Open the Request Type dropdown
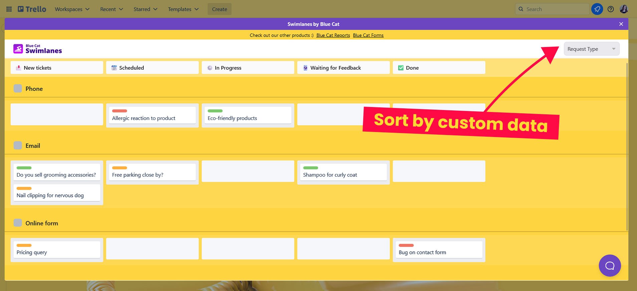This screenshot has width=637, height=291. click(x=591, y=49)
